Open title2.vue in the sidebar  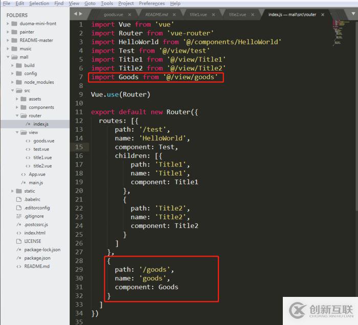point(42,166)
